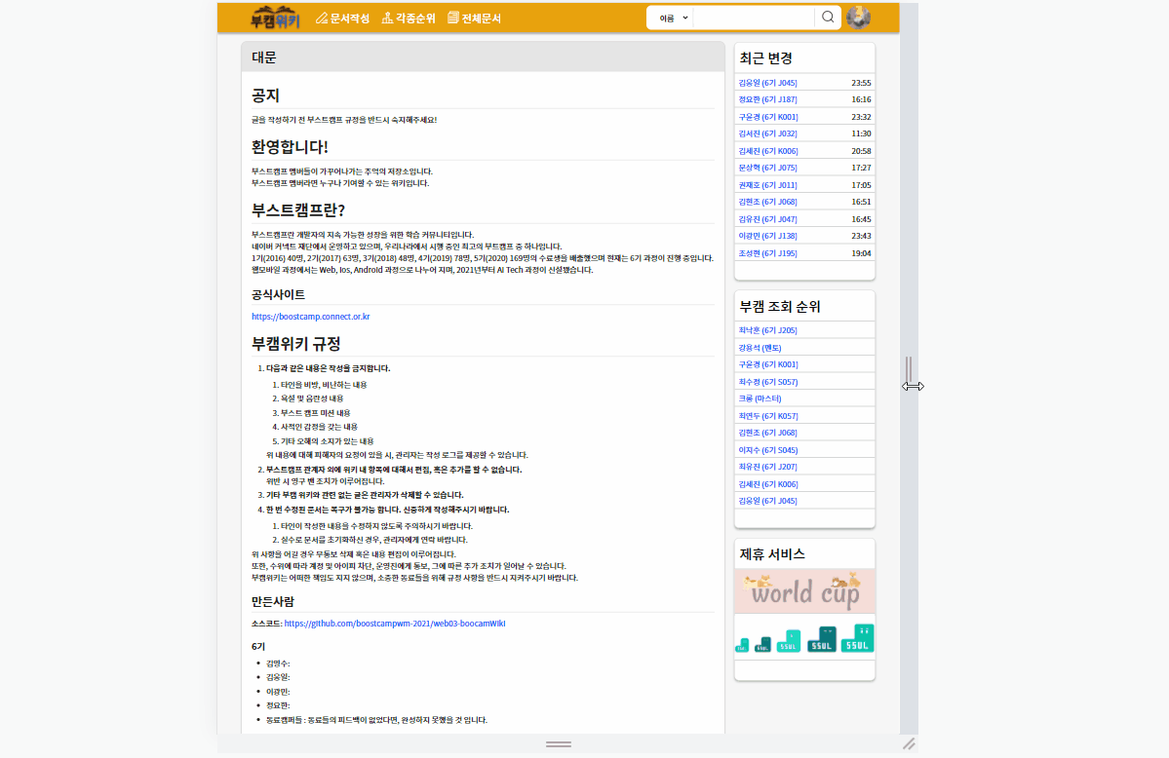Open the 전체문서 menu
1169x758 pixels.
point(474,18)
